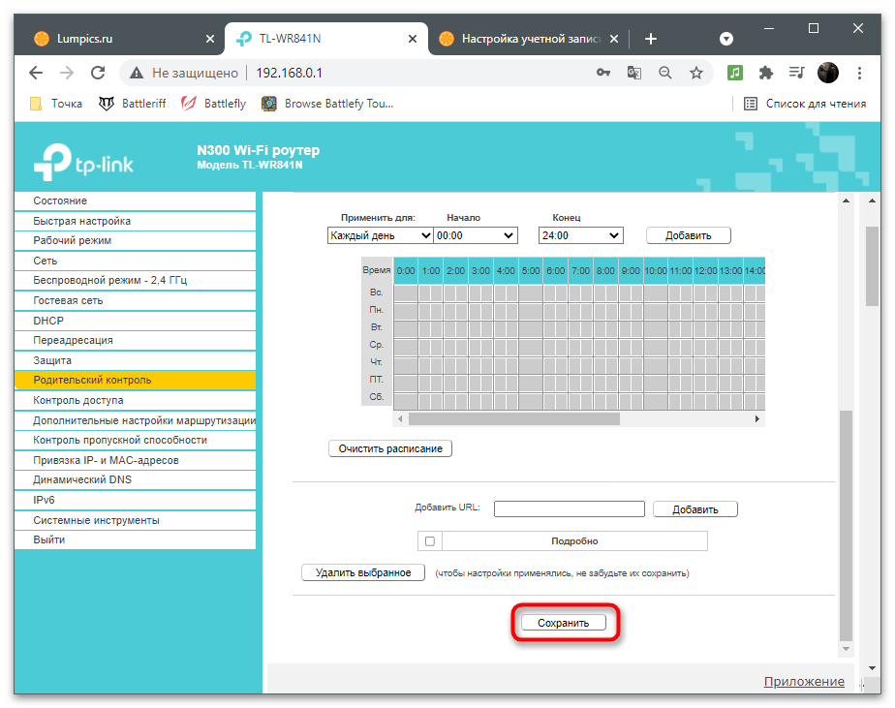Open tab search dropdown circle
This screenshot has width=895, height=708.
click(726, 38)
